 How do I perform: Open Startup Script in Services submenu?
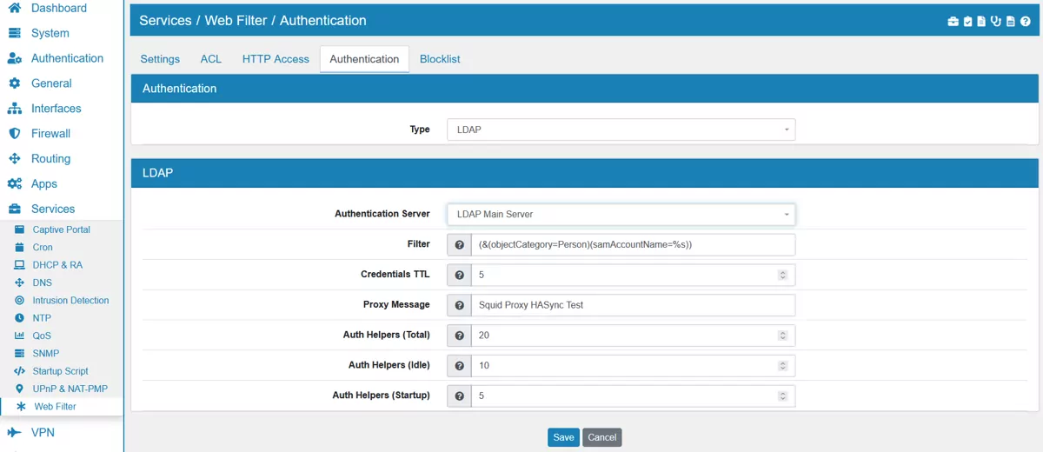pyautogui.click(x=62, y=371)
